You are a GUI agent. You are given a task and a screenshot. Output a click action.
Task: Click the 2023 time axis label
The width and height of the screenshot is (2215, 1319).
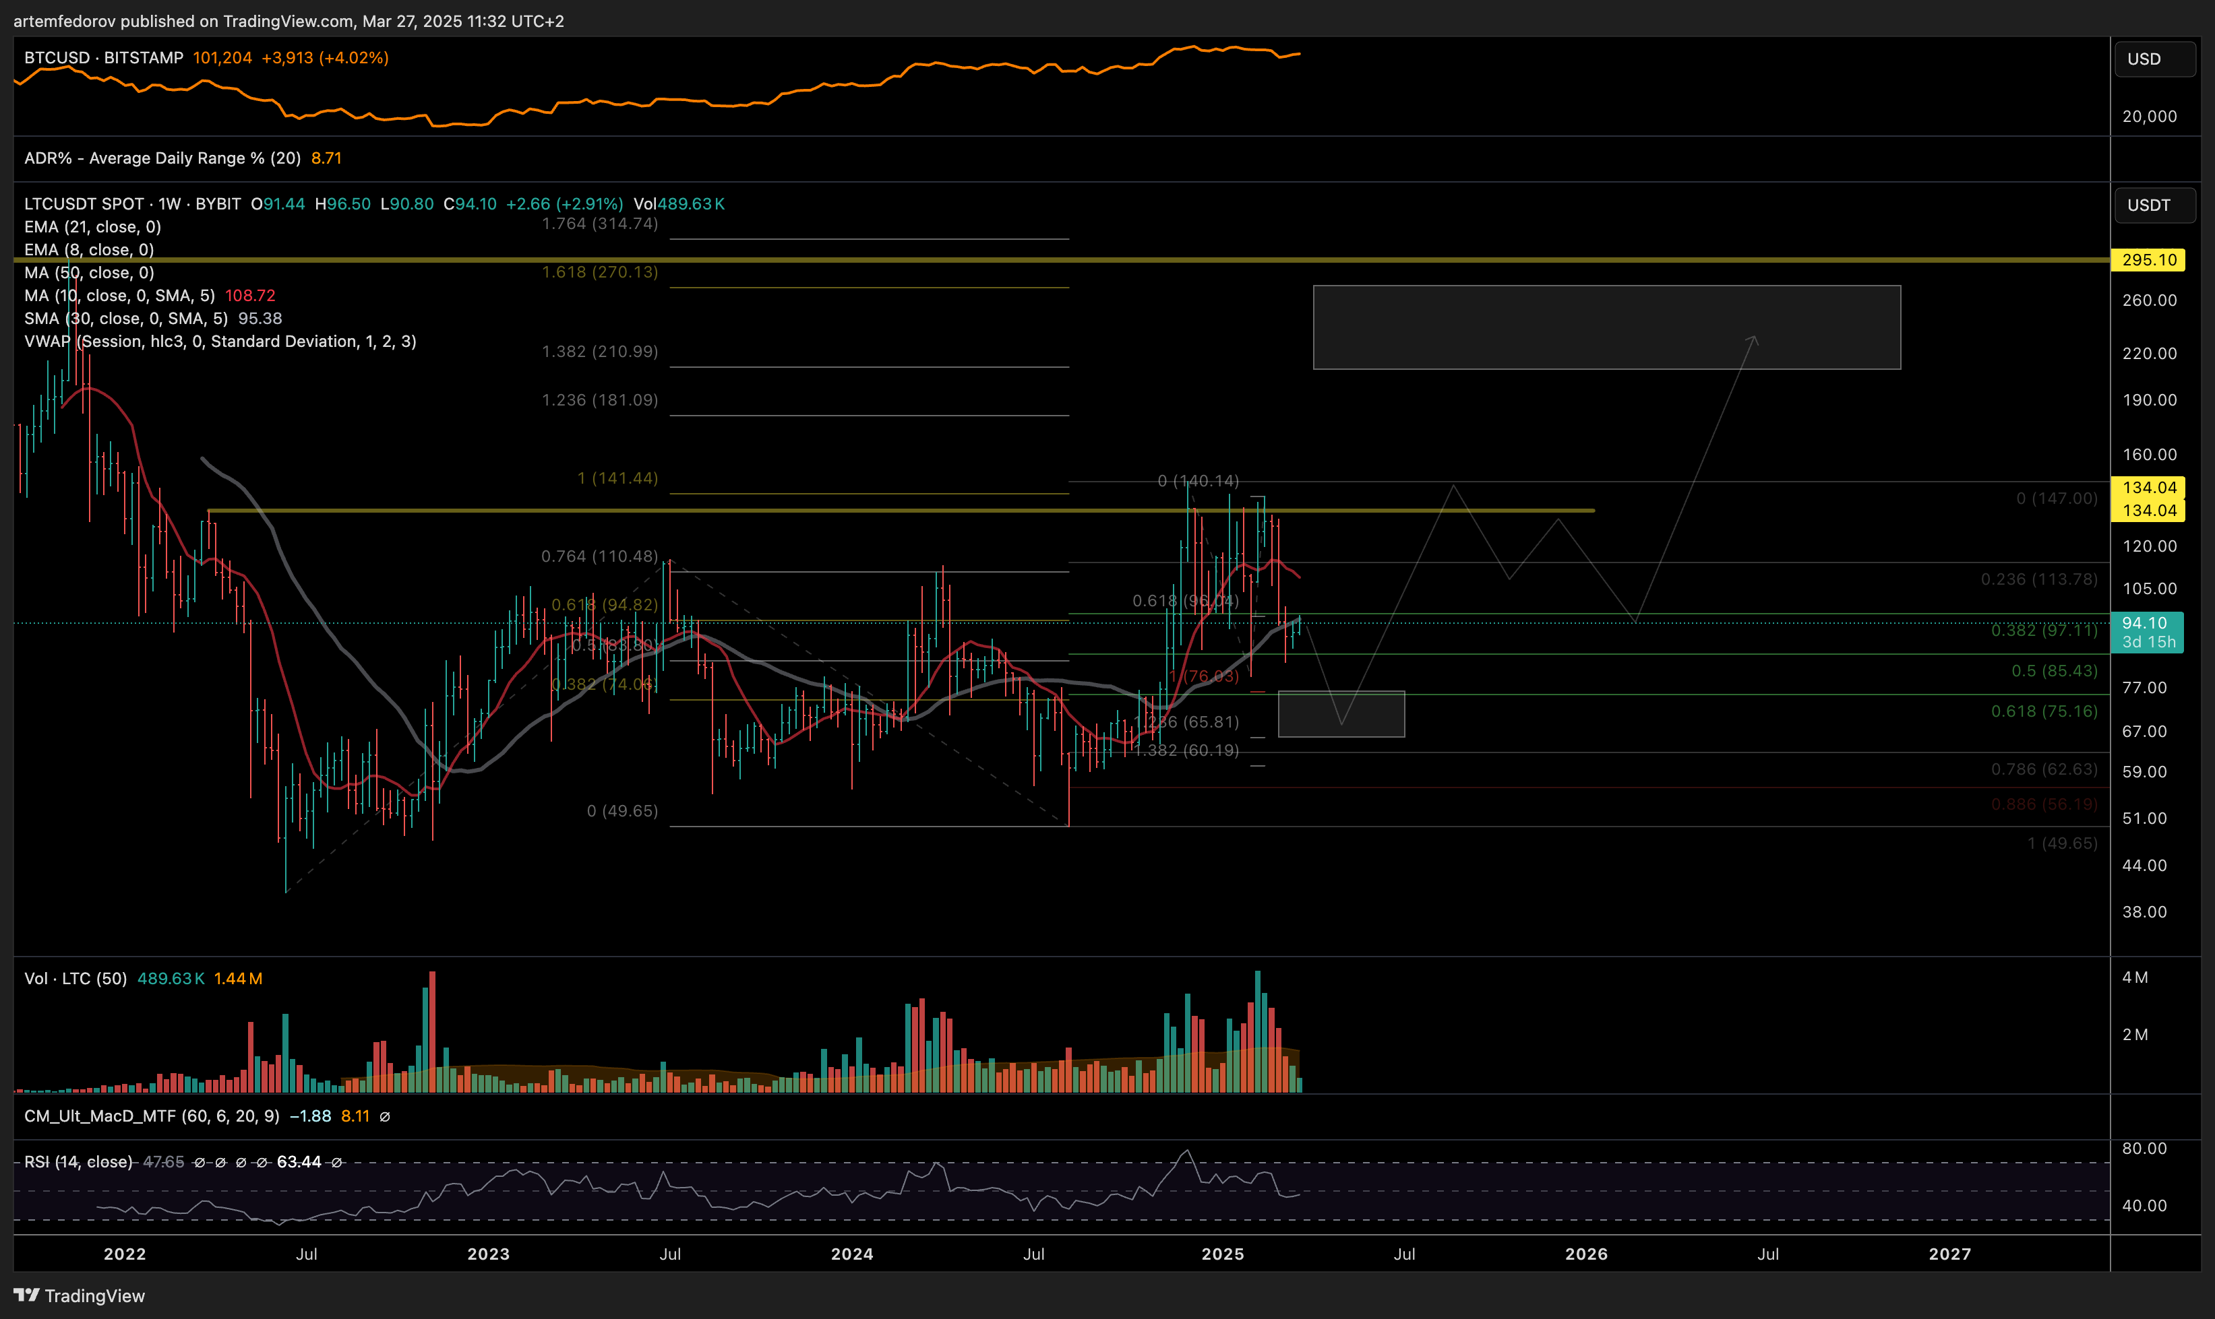tap(488, 1254)
